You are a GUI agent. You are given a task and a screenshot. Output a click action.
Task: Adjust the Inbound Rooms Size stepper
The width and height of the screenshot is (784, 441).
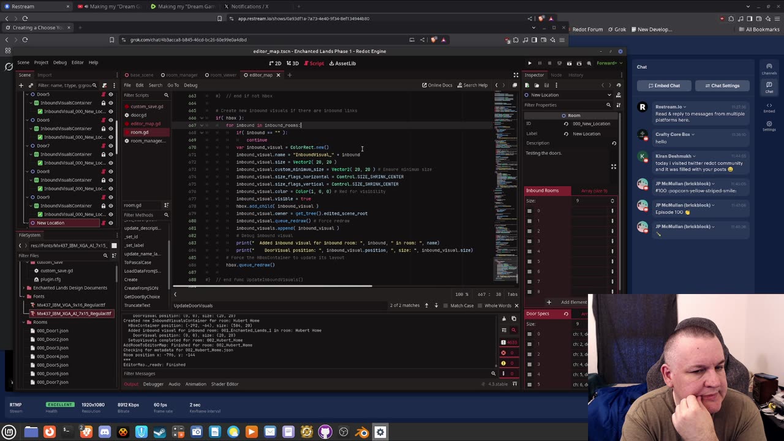click(x=612, y=201)
